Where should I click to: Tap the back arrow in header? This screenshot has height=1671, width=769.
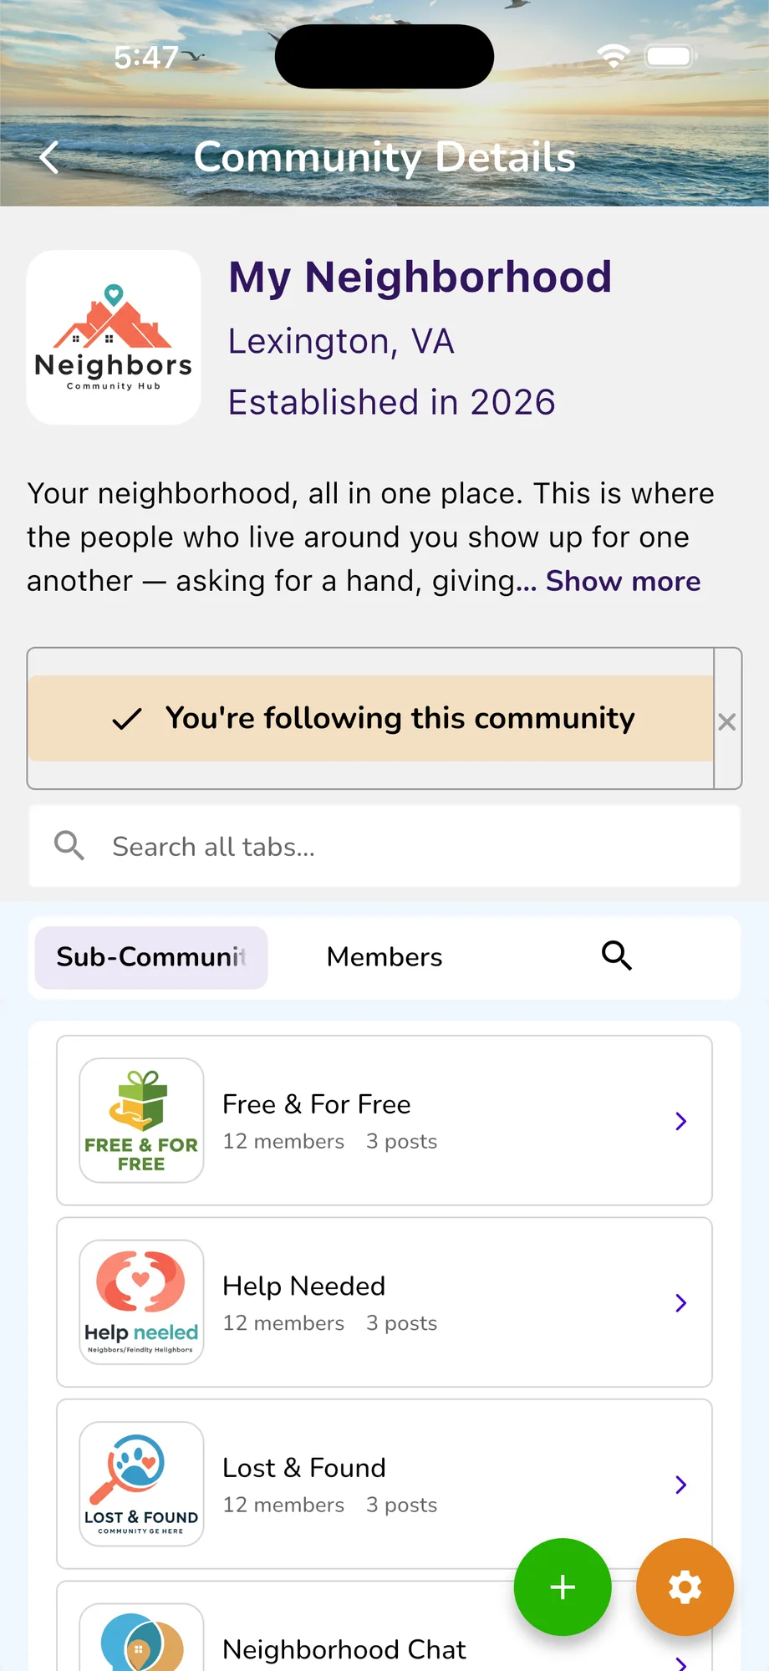[50, 157]
